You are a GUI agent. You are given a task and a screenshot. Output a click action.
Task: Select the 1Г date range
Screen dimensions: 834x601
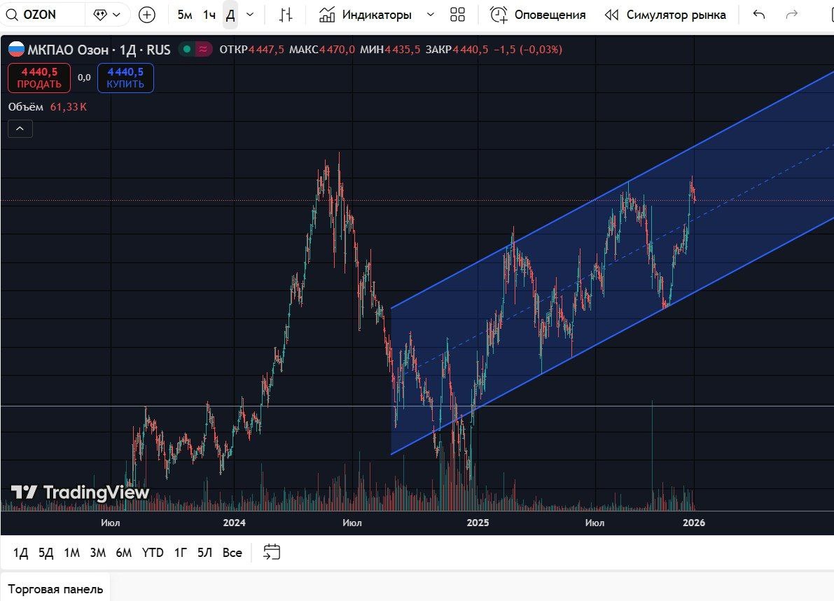coord(181,553)
